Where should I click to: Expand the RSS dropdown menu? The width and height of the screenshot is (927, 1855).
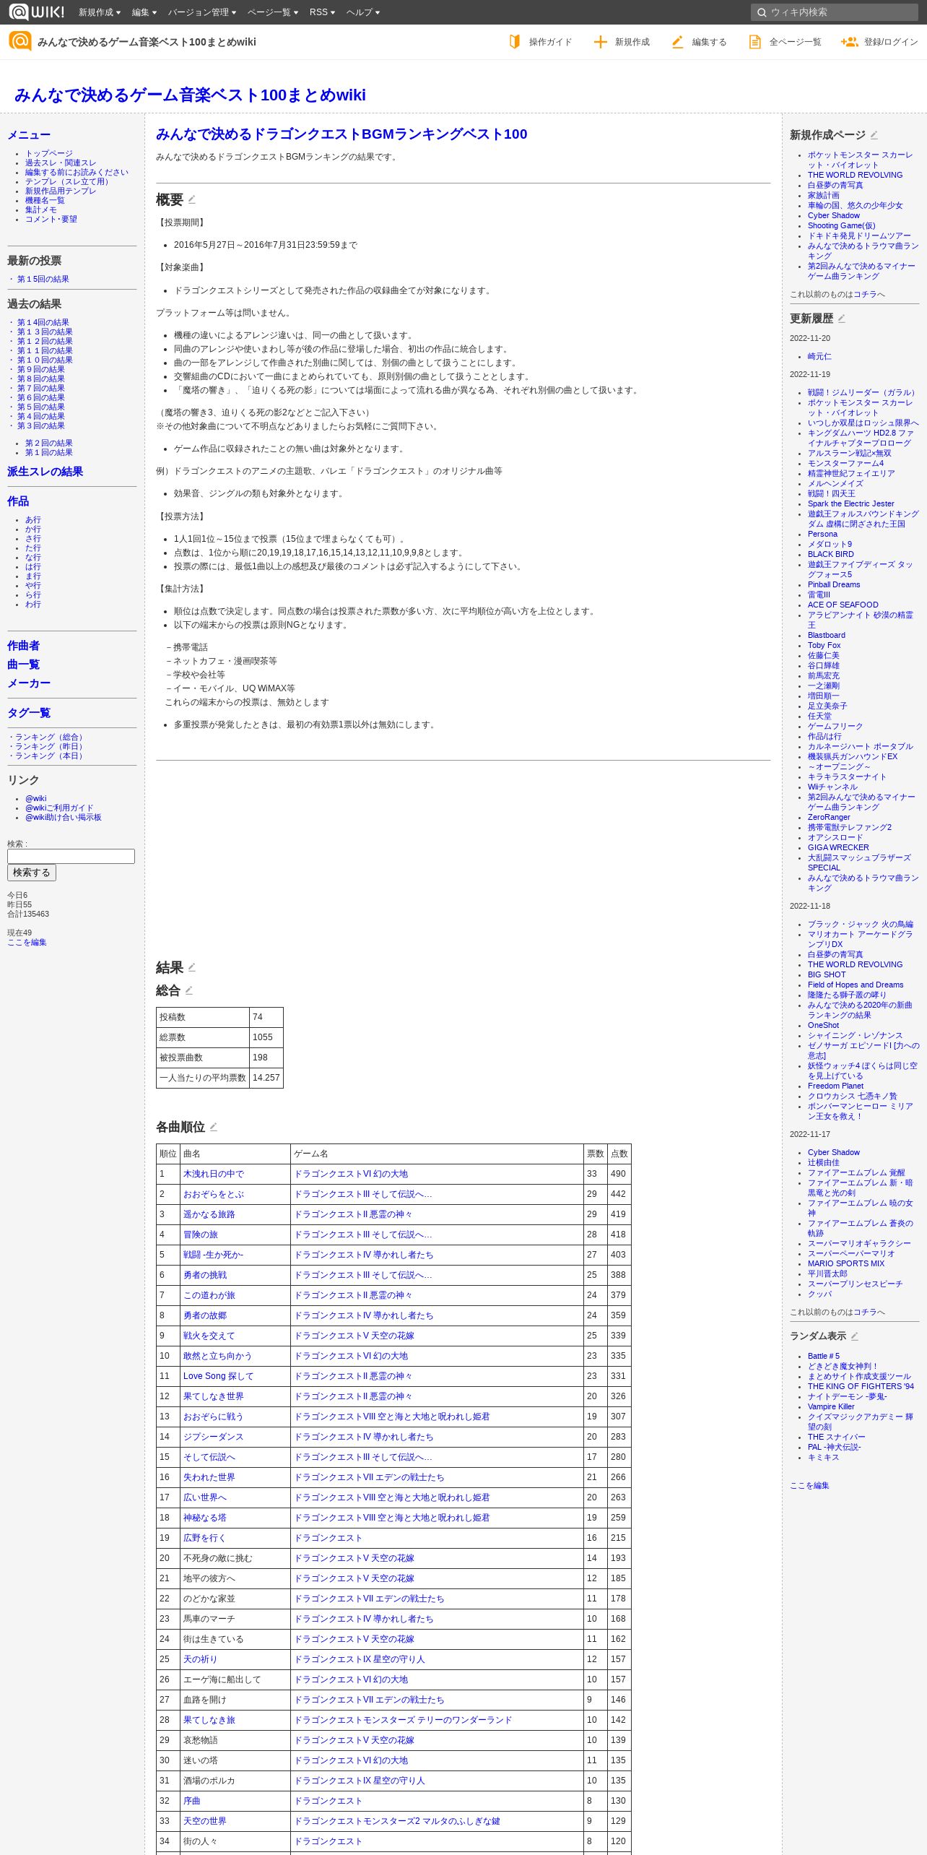coord(322,12)
